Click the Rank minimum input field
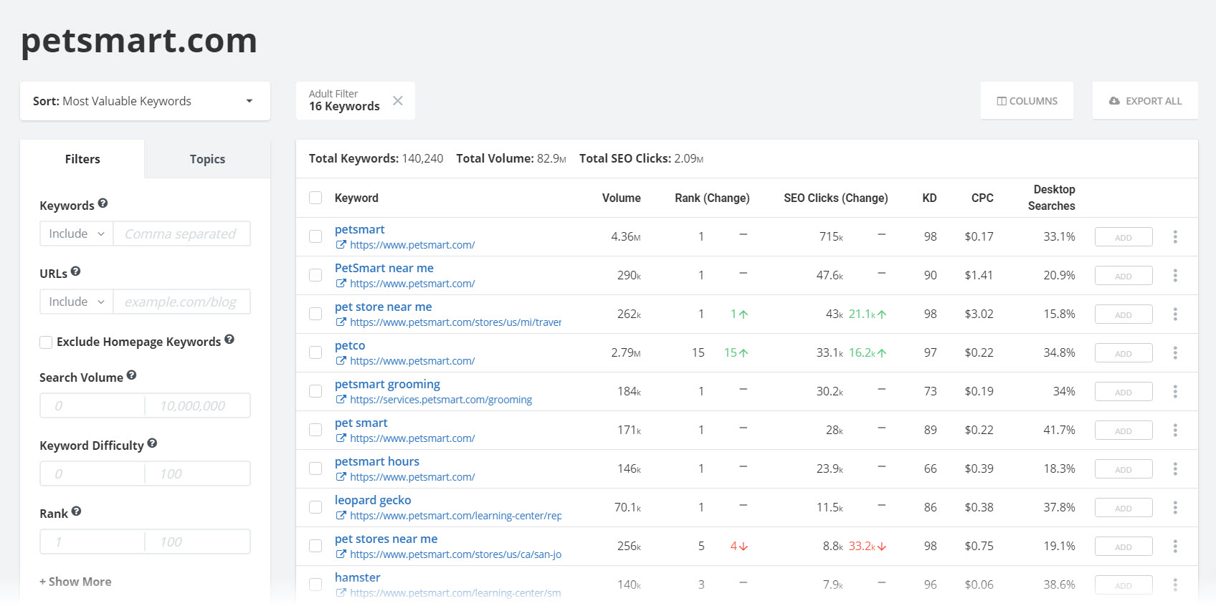 [x=92, y=542]
